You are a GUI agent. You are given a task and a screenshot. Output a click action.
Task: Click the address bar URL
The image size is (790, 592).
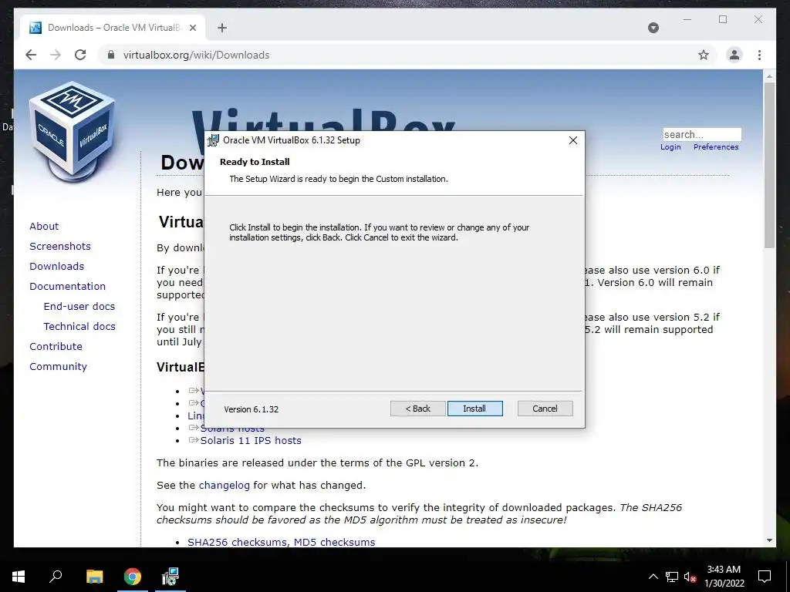pos(196,55)
